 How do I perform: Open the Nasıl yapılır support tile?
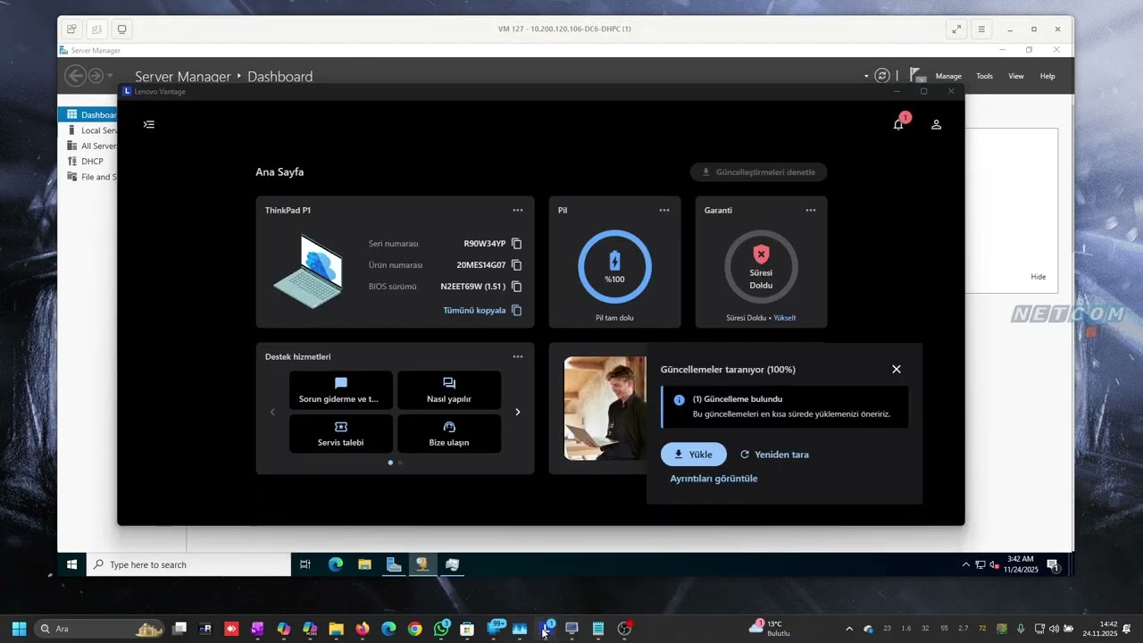[448, 390]
